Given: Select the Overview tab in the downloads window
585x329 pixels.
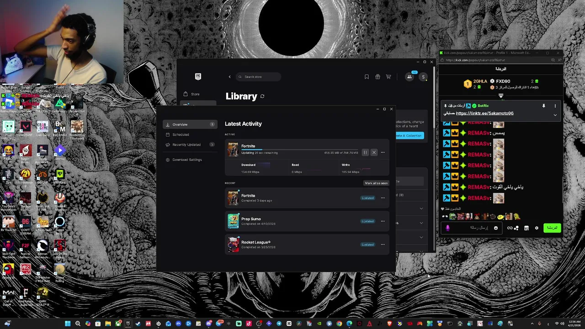Looking at the screenshot, I should pyautogui.click(x=190, y=124).
